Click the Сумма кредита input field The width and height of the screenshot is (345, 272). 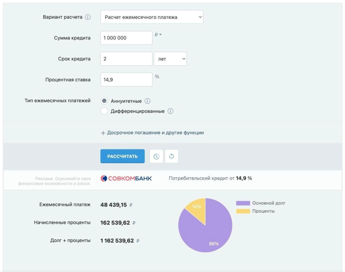pyautogui.click(x=126, y=38)
